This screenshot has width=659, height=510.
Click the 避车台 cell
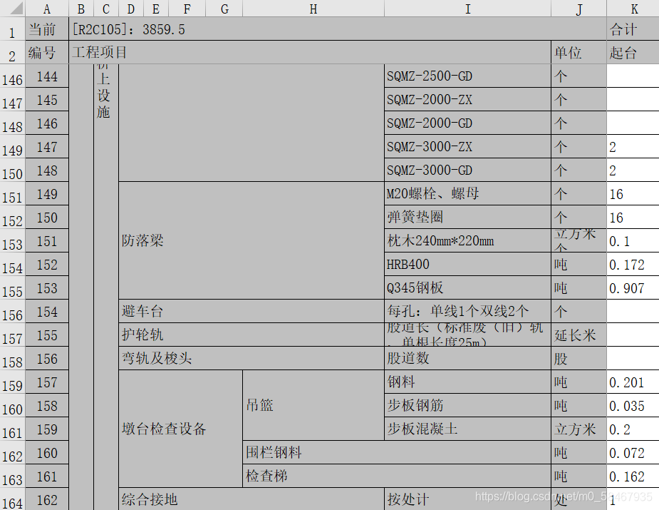[251, 312]
